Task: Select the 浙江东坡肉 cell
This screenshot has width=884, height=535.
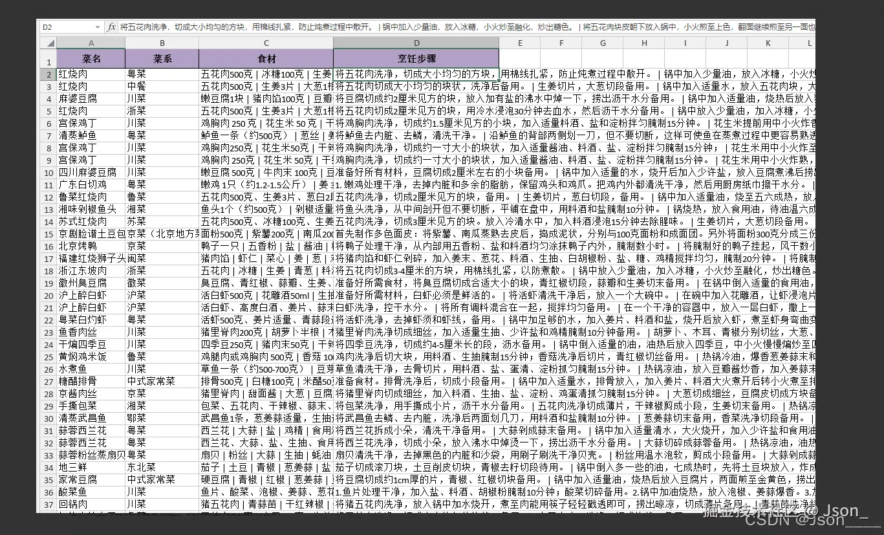Action: point(91,270)
